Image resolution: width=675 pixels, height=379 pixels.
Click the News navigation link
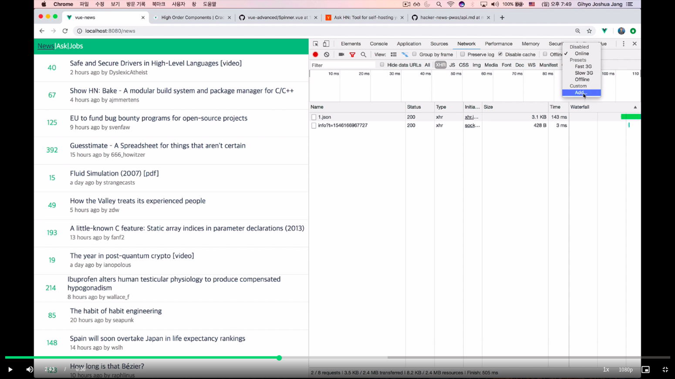[x=46, y=46]
